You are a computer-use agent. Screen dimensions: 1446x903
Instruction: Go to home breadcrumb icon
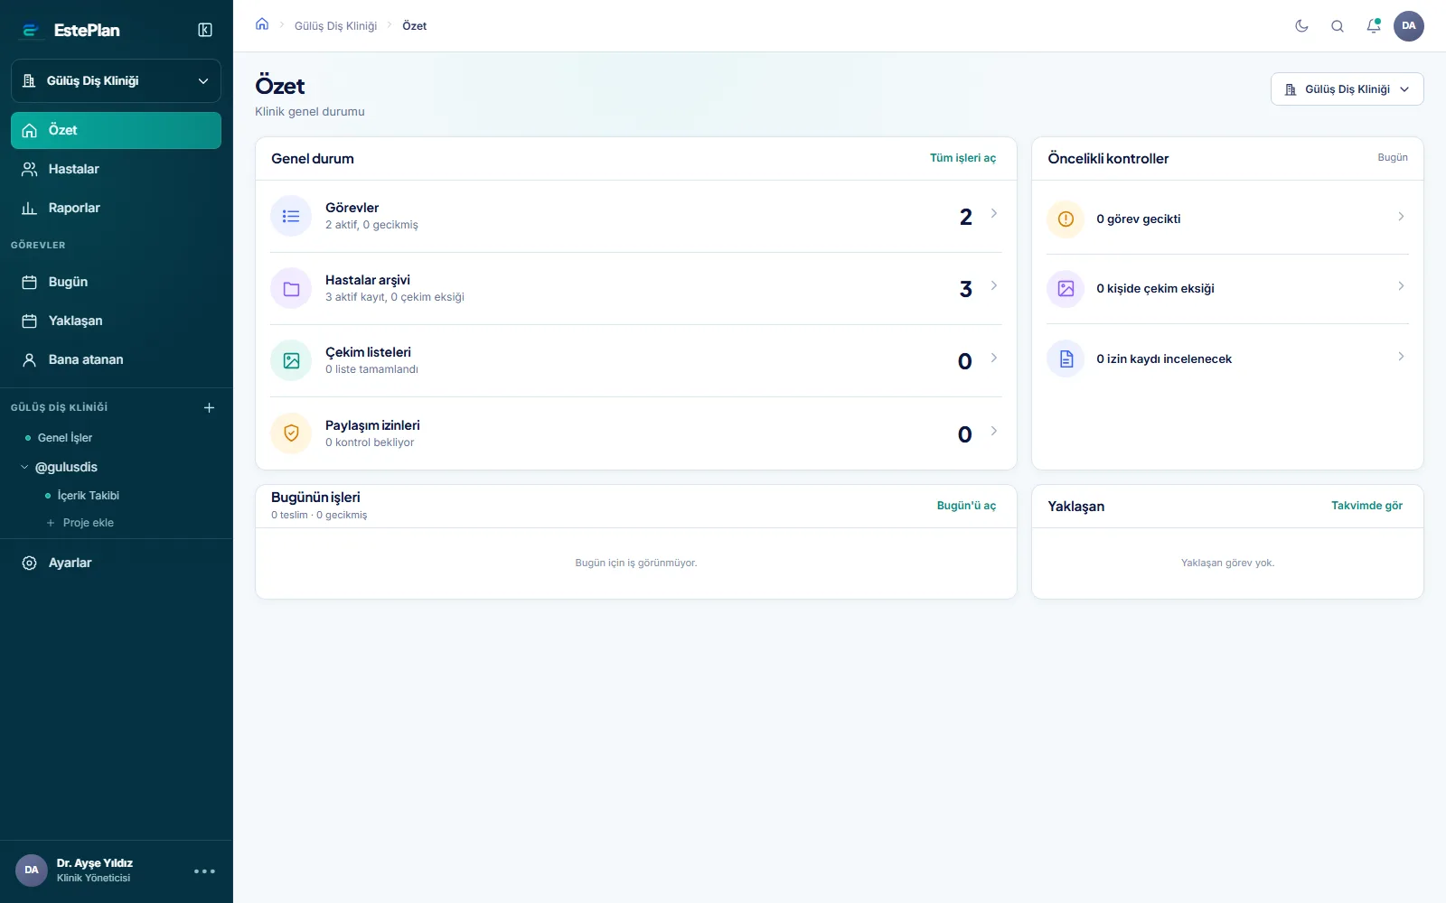pos(262,24)
